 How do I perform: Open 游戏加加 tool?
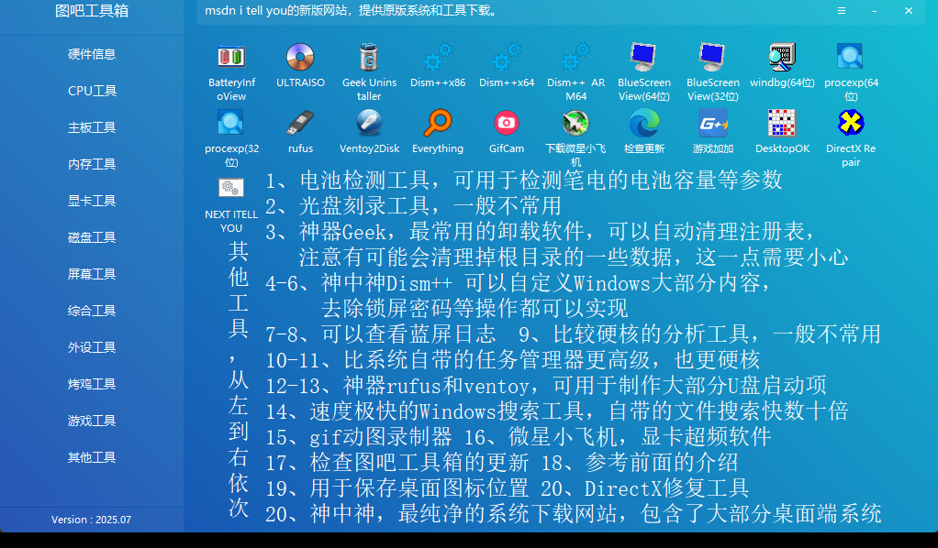point(713,124)
